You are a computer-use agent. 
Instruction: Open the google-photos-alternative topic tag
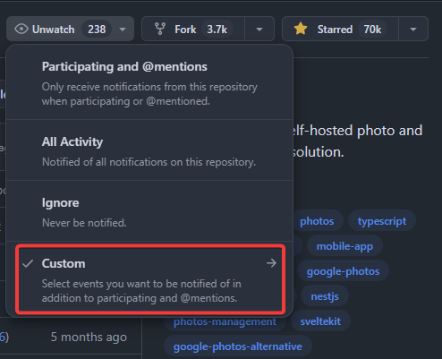coord(238,346)
